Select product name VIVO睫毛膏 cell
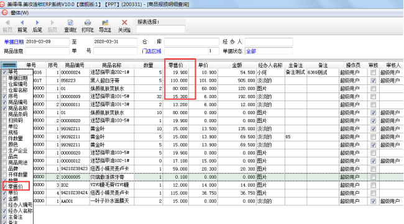The height and width of the screenshot is (224, 404). (x=111, y=185)
